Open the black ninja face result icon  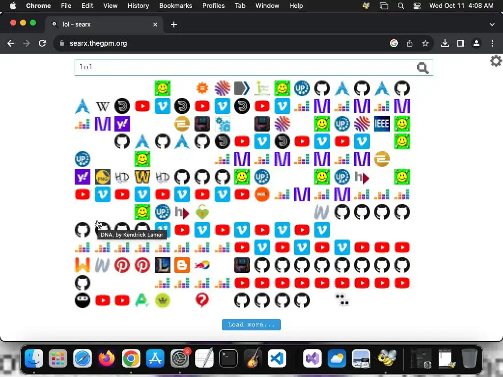coord(83,300)
